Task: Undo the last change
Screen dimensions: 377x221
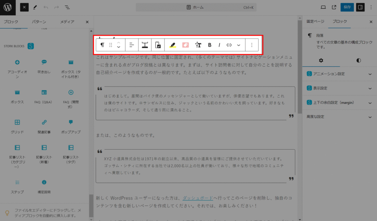Action: [46, 7]
